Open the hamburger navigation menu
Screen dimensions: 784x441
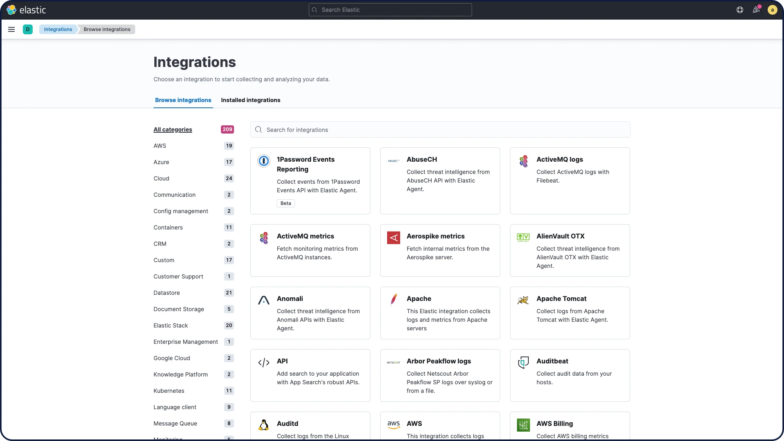pos(11,29)
